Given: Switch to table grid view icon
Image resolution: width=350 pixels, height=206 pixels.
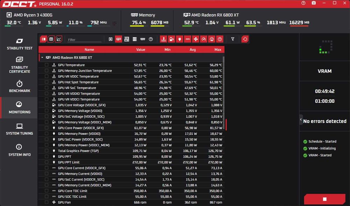Looking at the screenshot, I should coord(51,39).
